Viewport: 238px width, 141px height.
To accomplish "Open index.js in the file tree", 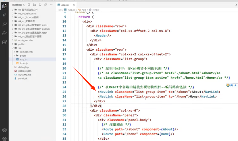I will (24, 63).
